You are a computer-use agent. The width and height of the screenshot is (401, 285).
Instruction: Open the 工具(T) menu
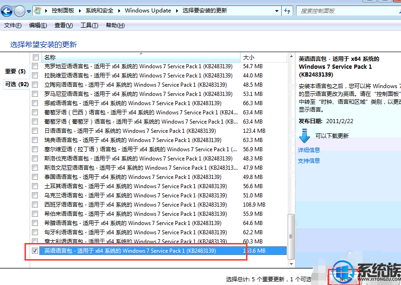pos(89,25)
